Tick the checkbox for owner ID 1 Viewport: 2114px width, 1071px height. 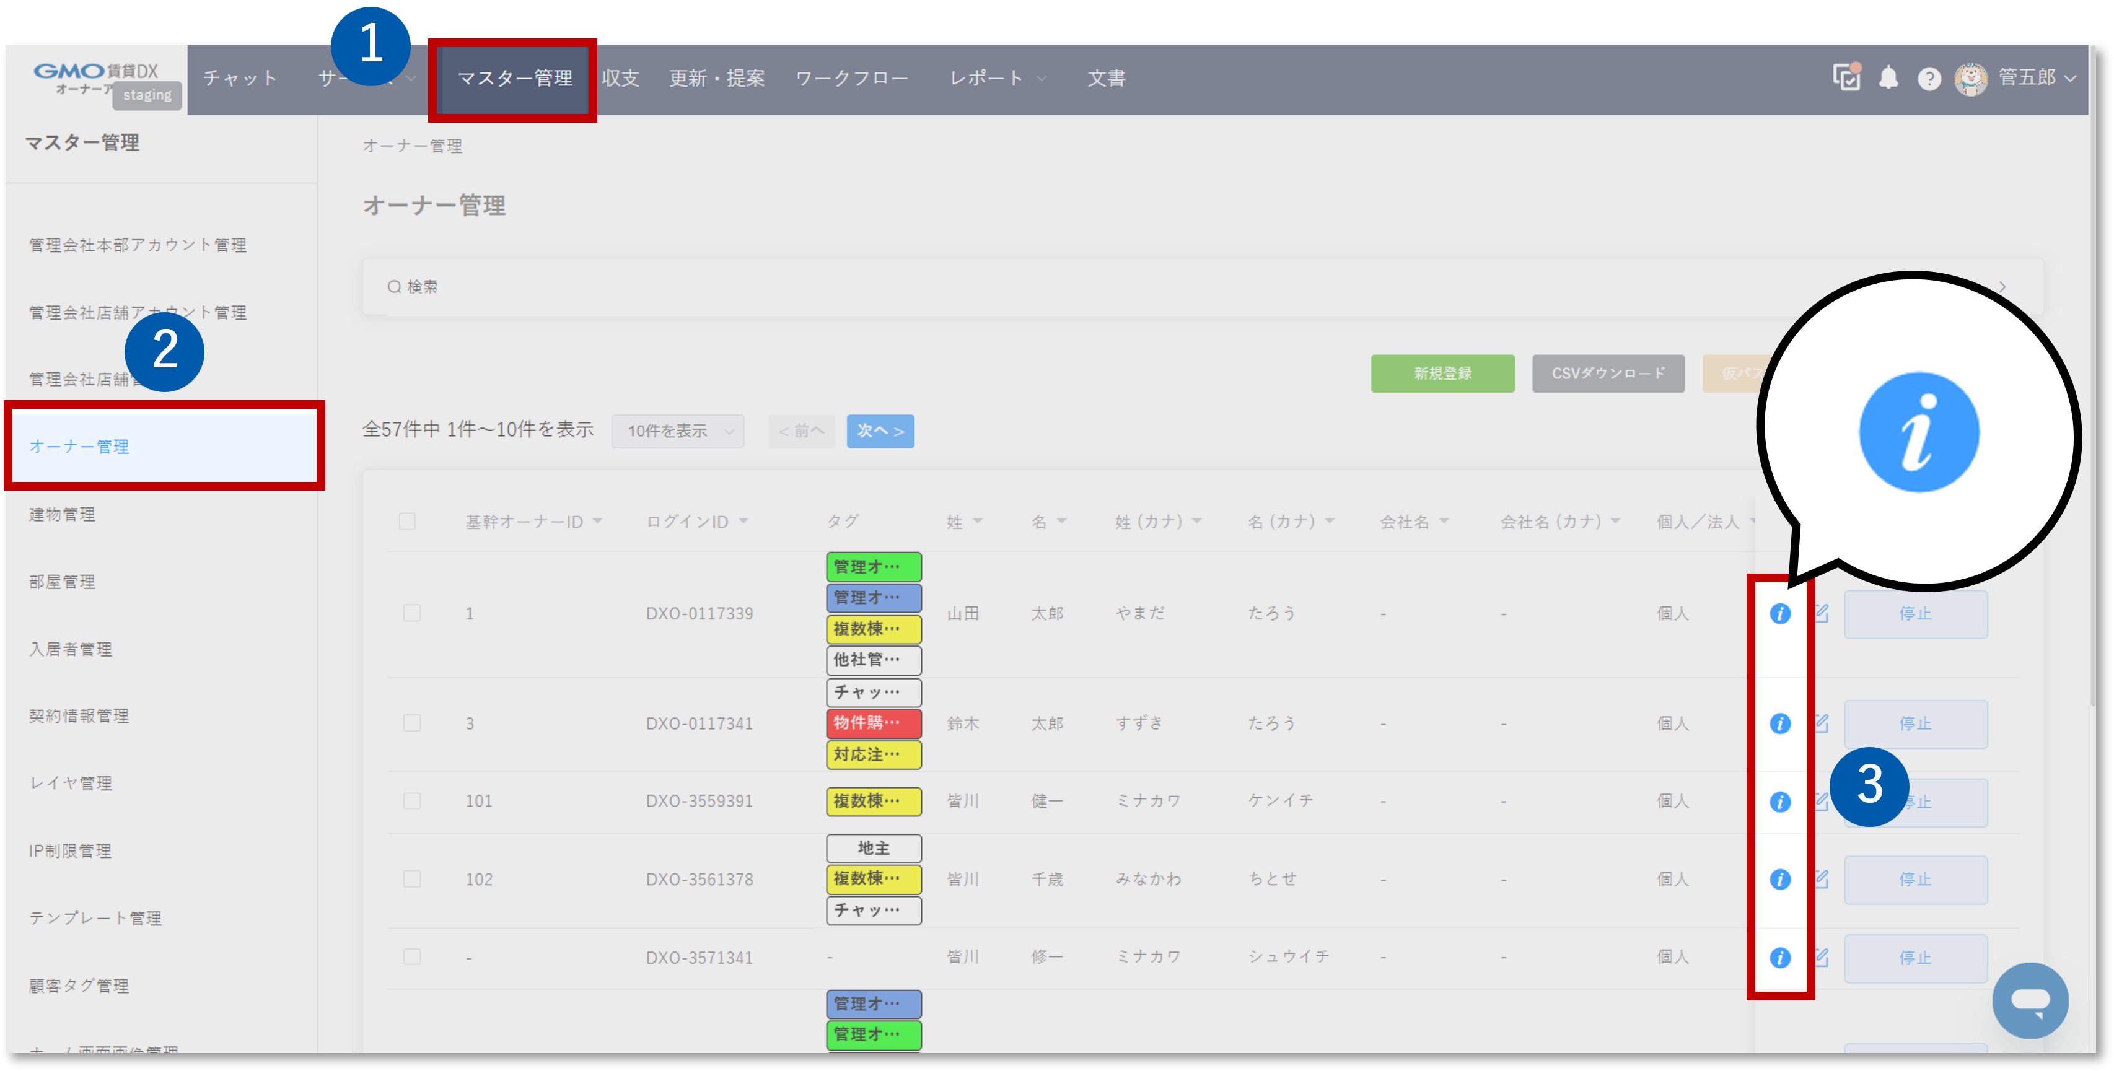[412, 614]
